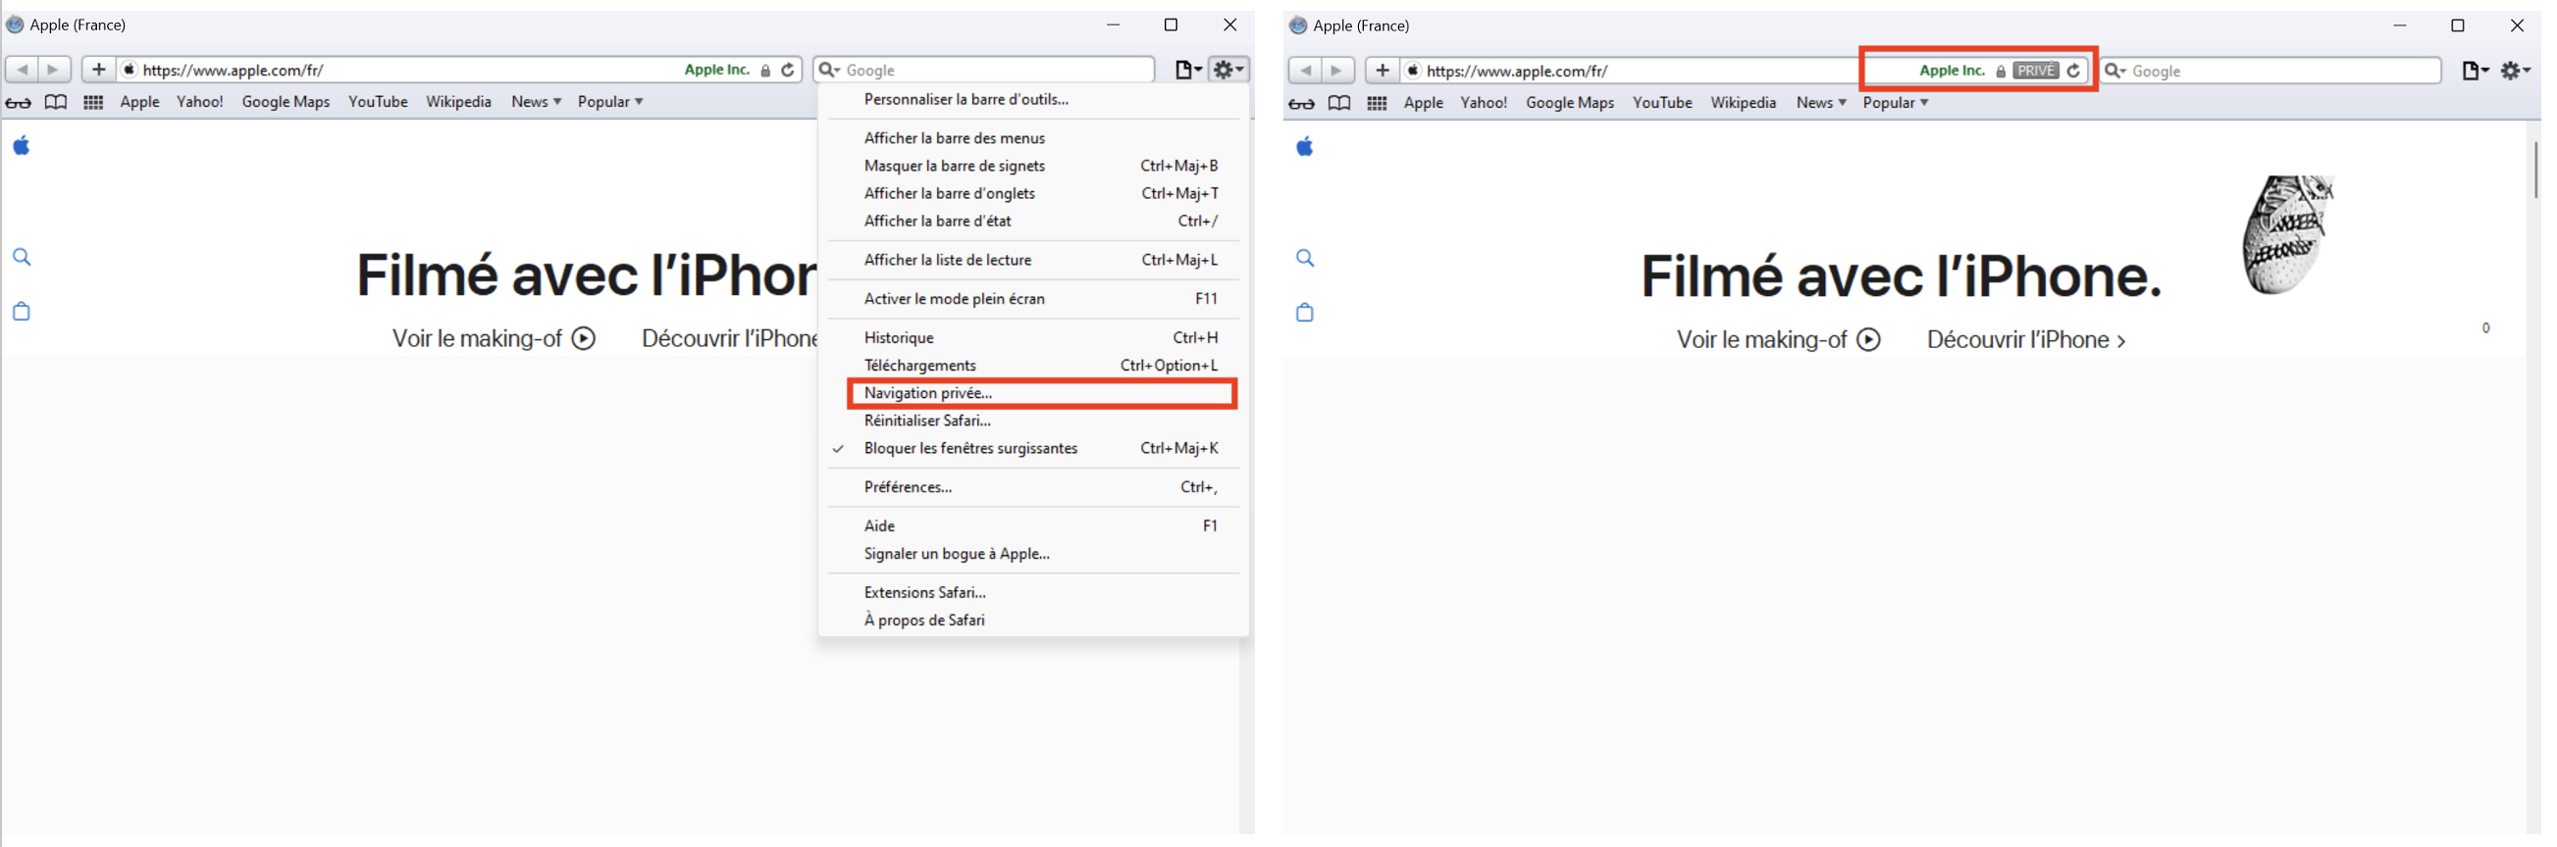
Task: Open Reading List glasses icon in left window
Action: click(x=18, y=102)
